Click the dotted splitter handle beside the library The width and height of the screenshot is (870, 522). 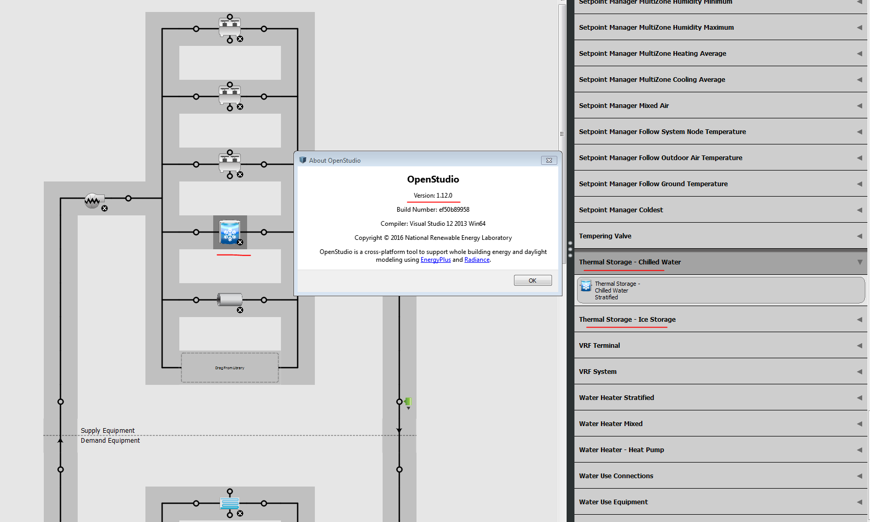(x=570, y=249)
